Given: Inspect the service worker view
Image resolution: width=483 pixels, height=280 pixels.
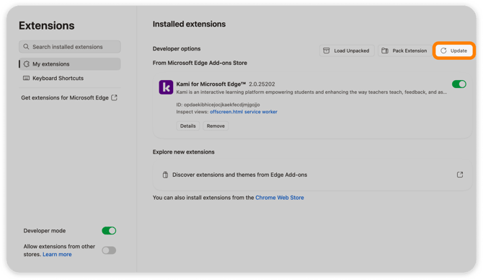Looking at the screenshot, I should tap(261, 112).
